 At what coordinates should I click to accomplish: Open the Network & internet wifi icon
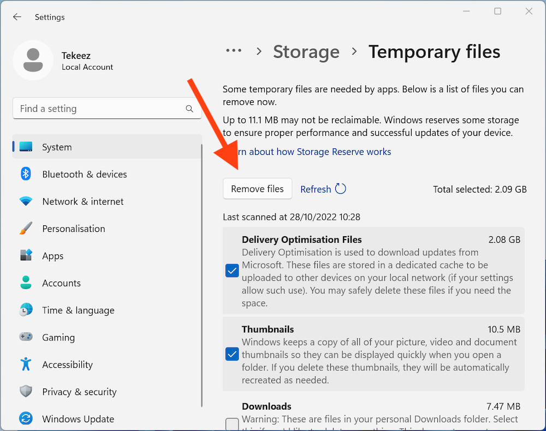click(26, 201)
